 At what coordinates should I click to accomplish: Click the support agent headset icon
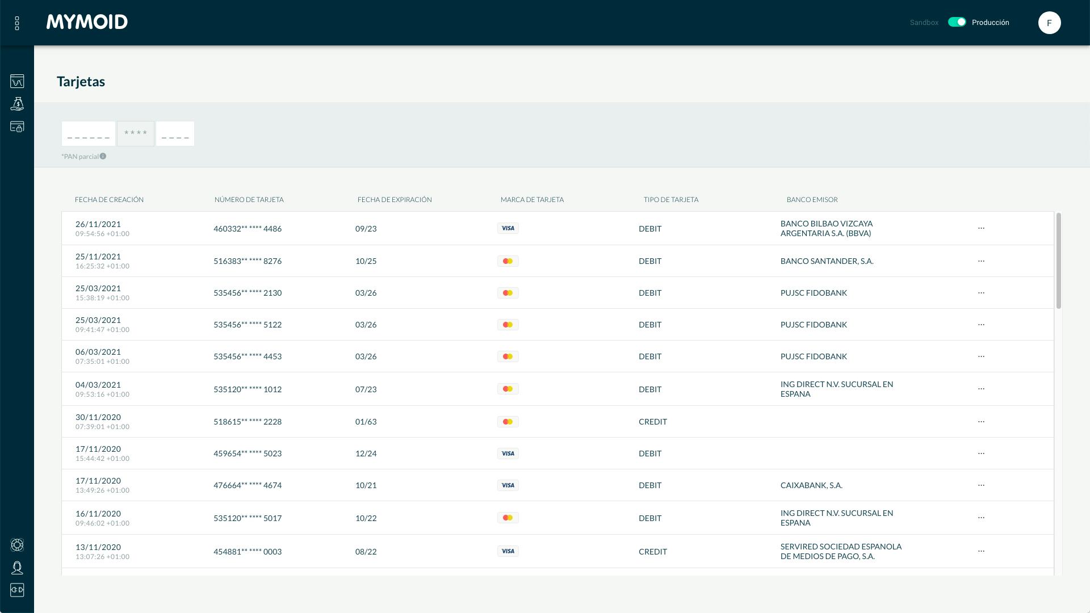(17, 568)
